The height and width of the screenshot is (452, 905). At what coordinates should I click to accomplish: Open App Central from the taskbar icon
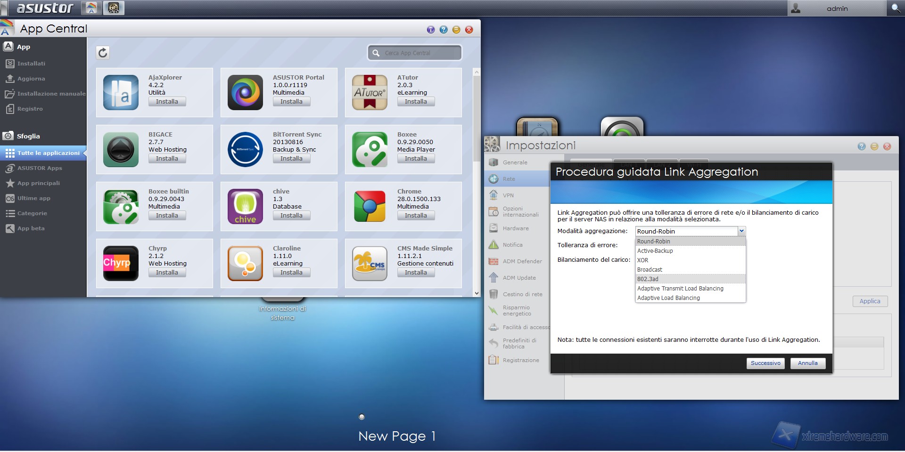click(91, 8)
